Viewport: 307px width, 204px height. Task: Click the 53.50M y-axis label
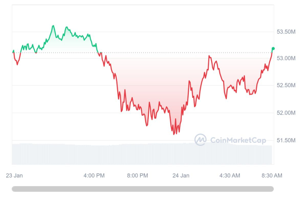coord(286,32)
